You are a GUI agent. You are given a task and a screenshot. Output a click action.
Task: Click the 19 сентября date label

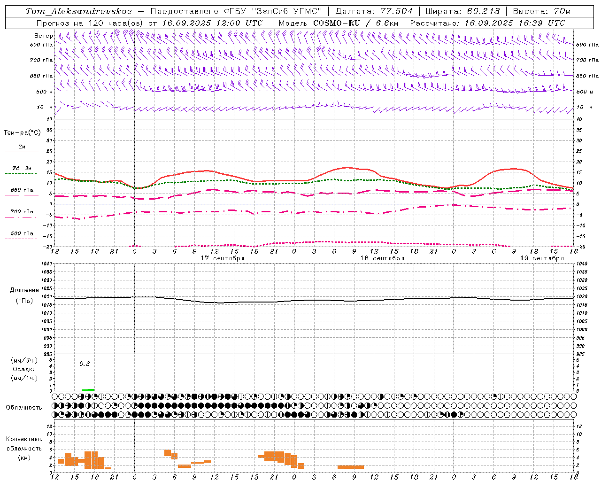[x=542, y=258]
